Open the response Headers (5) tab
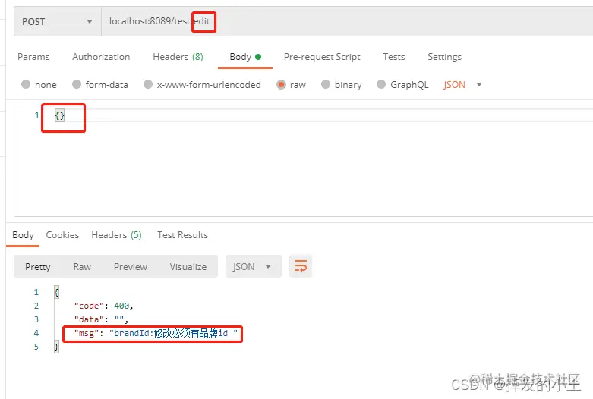Screen dimensions: 593x399 click(x=116, y=235)
